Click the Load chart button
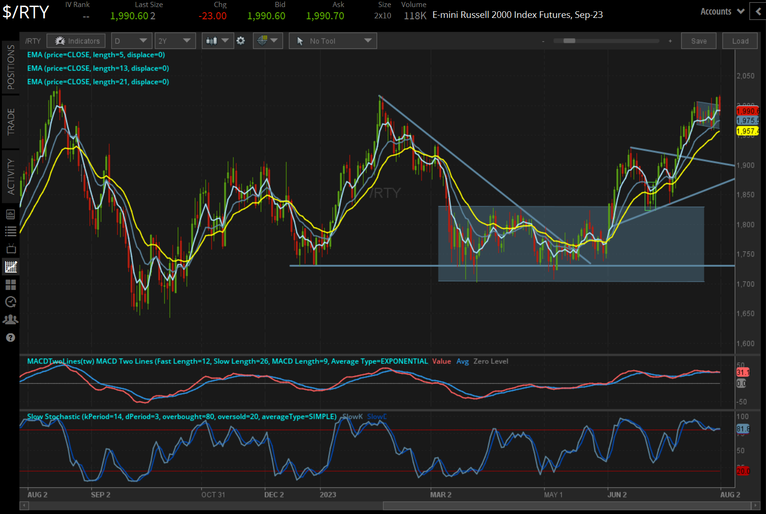 click(x=740, y=41)
